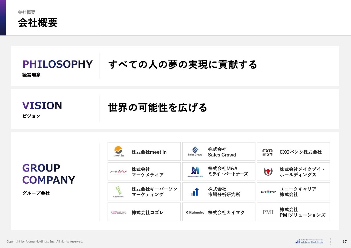
Task: Click the ユニークキャリア logo
Action: [268, 192]
